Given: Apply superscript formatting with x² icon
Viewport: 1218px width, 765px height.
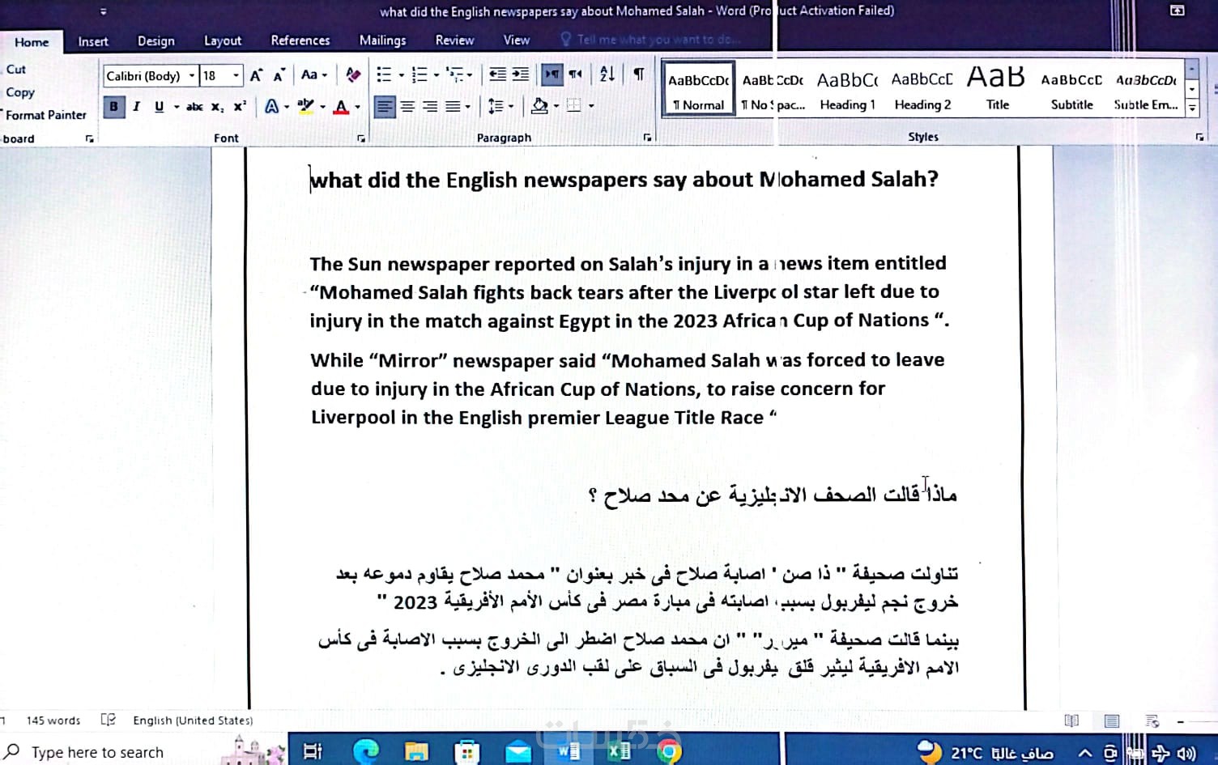Looking at the screenshot, I should click(x=240, y=106).
